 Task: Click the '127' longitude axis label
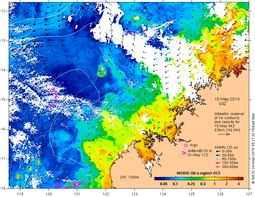[x=249, y=194]
